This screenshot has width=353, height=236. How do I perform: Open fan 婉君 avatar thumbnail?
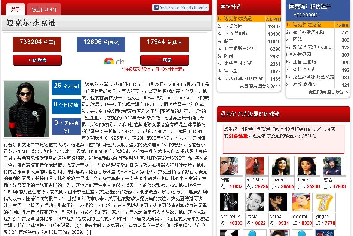point(229,166)
